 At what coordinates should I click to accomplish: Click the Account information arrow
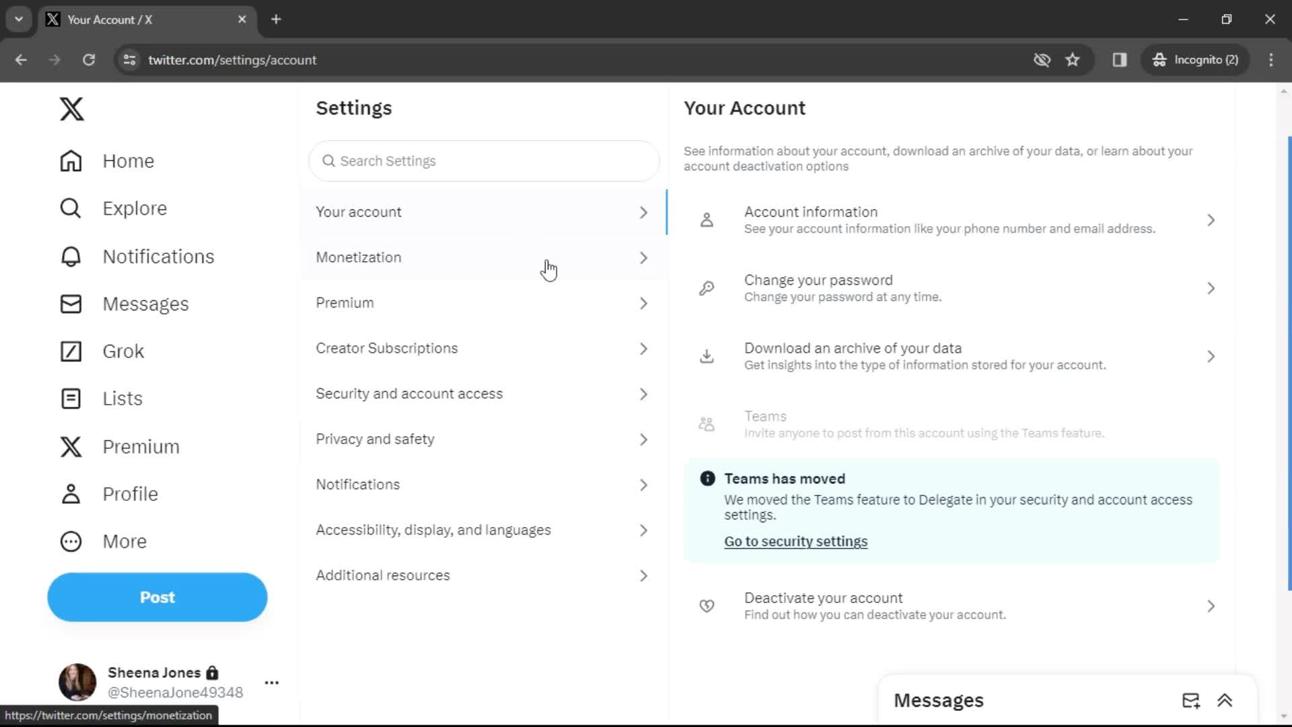tap(1211, 219)
